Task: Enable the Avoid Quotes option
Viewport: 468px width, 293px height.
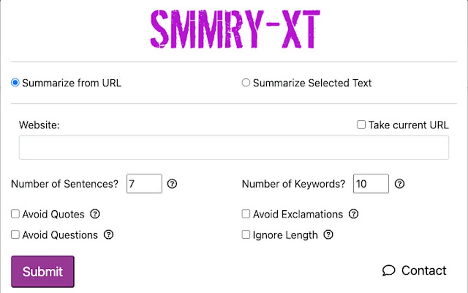Action: pos(14,214)
